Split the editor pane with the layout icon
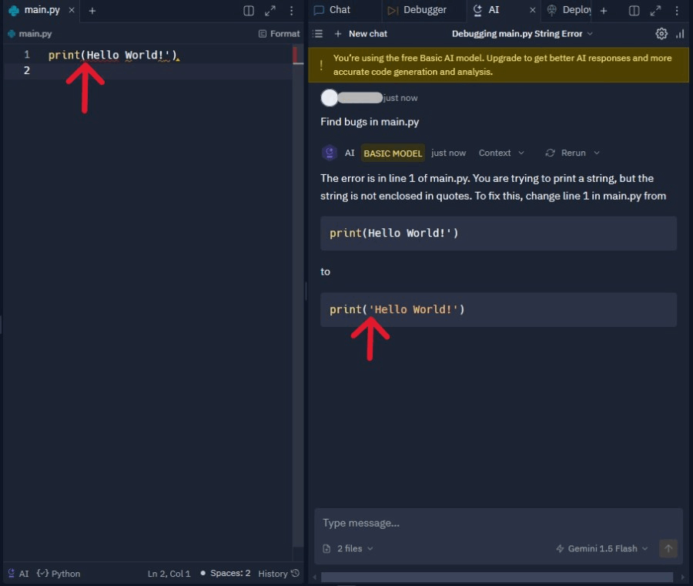Viewport: 693px width, 586px height. 249,11
